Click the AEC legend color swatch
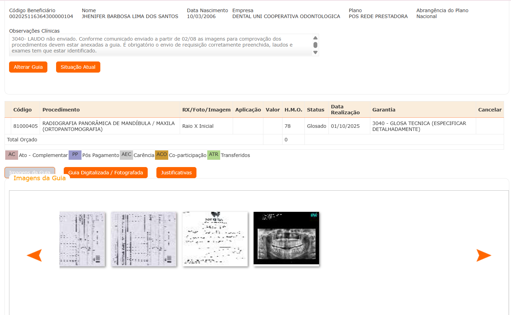Screen dimensions: 511x315 coord(126,155)
